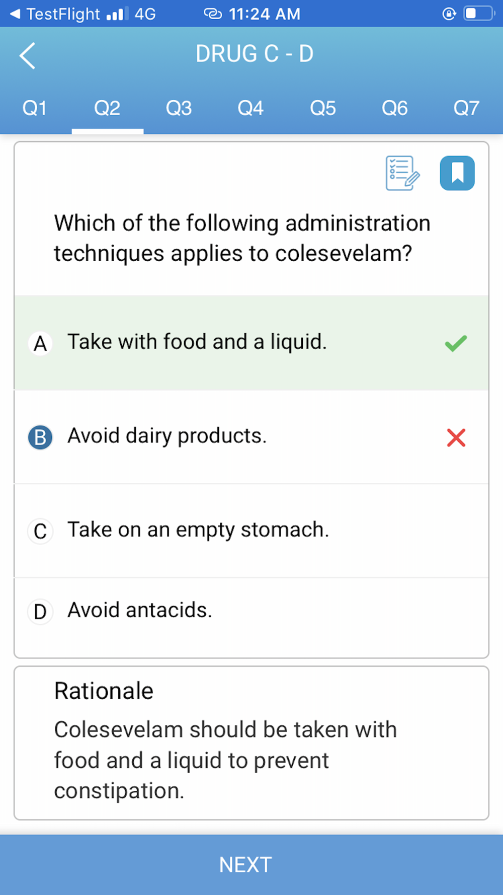Jump to the Q7 tab

point(466,108)
